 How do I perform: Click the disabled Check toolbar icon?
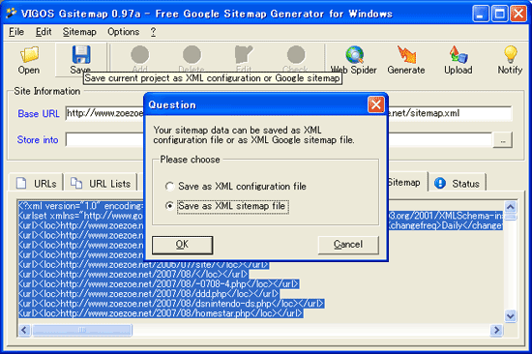point(296,54)
